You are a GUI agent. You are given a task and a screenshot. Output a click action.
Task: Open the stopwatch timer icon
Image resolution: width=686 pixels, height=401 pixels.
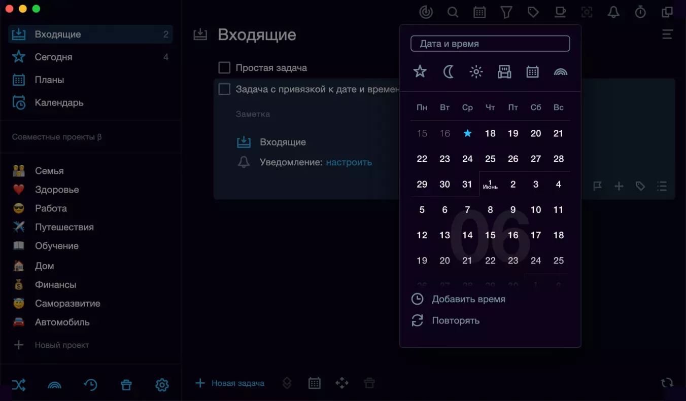pos(641,12)
